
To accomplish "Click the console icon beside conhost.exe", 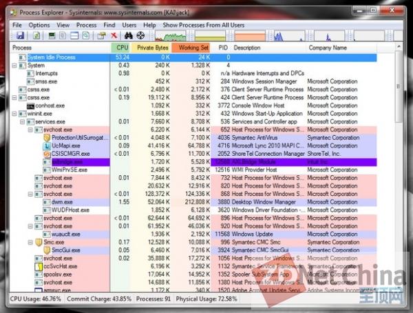I will [30, 106].
